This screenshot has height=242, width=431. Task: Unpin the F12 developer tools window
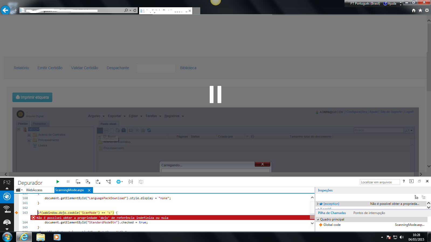point(419,181)
